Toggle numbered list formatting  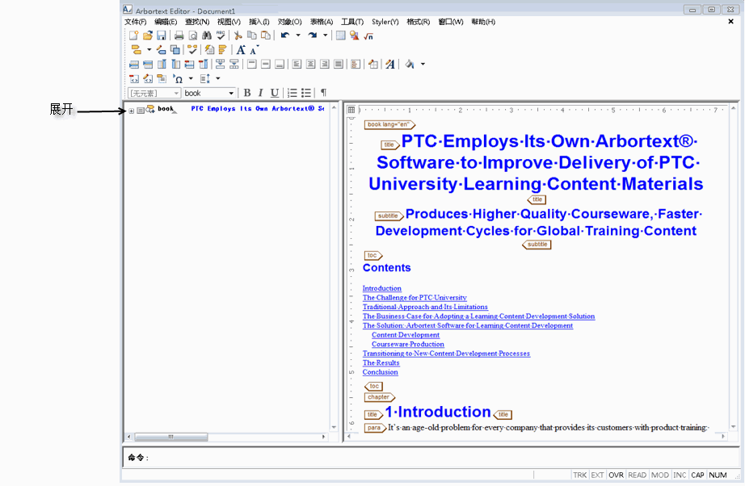click(293, 93)
